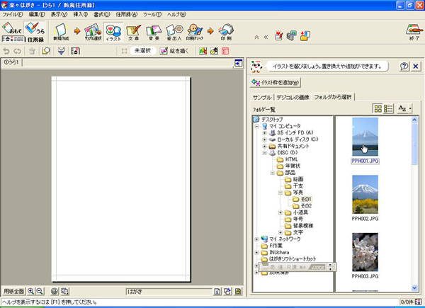Click the 終了 exit icon

pos(412,32)
